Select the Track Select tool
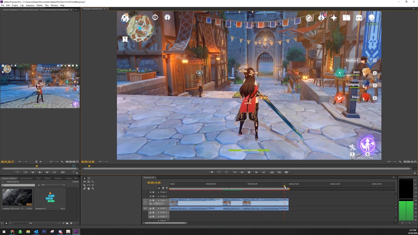Image resolution: width=418 pixels, height=235 pixels. pos(88,179)
